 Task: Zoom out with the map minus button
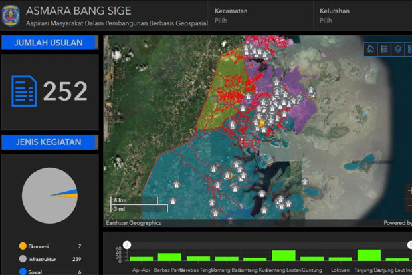pyautogui.click(x=409, y=205)
